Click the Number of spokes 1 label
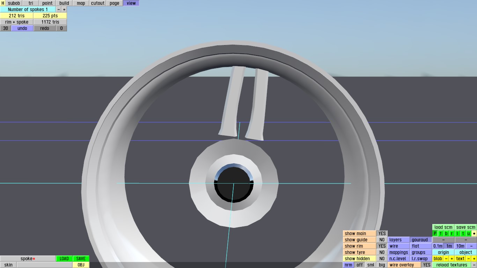Image resolution: width=477 pixels, height=268 pixels. (28, 9)
